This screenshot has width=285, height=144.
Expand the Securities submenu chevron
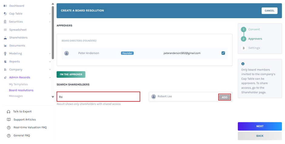(50, 22)
